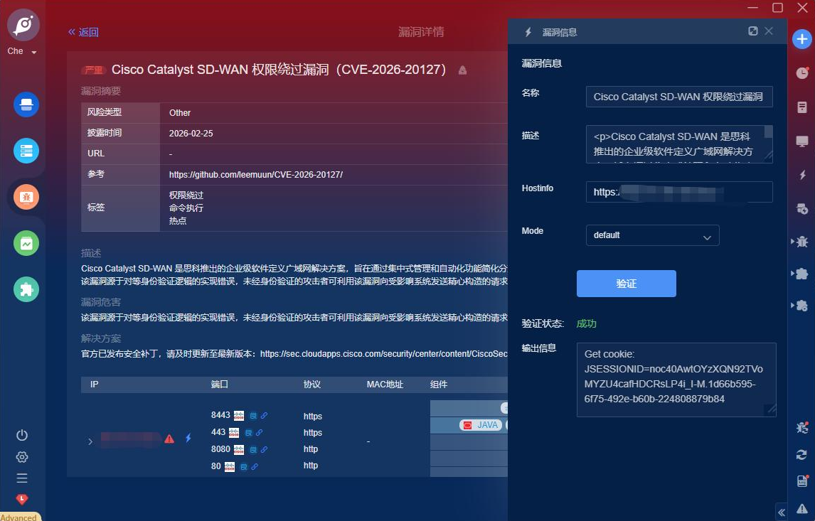Click the blue lightning bolt beside the IP
The image size is (815, 521).
click(x=188, y=439)
